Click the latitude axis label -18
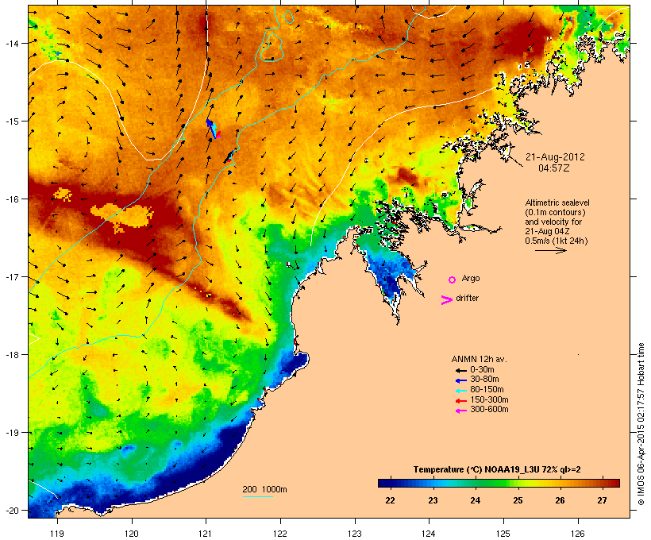651x540 pixels. coord(11,355)
